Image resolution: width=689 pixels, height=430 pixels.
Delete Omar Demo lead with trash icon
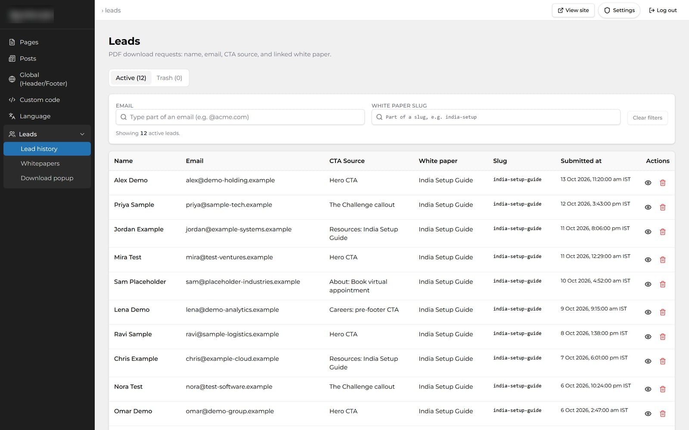tap(663, 414)
